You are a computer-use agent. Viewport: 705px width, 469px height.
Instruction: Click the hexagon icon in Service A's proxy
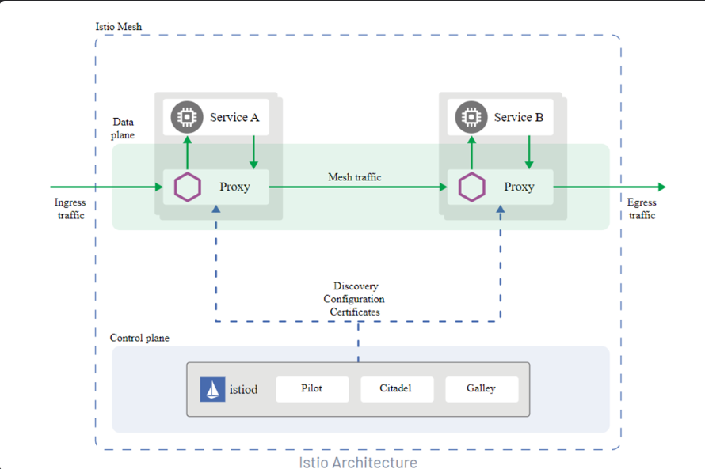tap(187, 187)
